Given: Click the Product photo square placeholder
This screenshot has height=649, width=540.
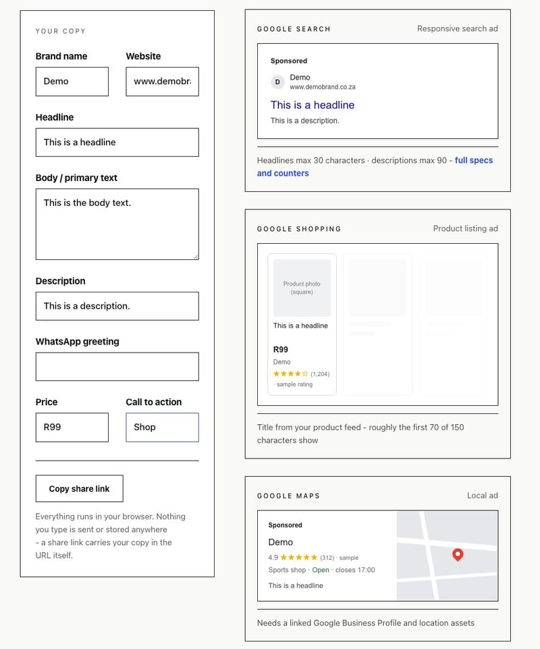Looking at the screenshot, I should tap(302, 288).
